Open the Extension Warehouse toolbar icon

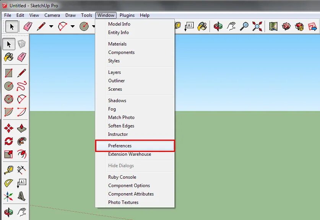pos(299,26)
